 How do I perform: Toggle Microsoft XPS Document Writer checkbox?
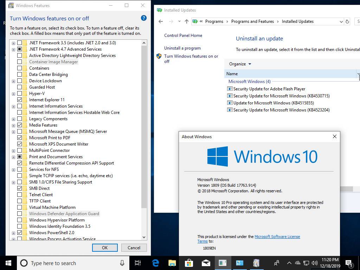point(20,144)
